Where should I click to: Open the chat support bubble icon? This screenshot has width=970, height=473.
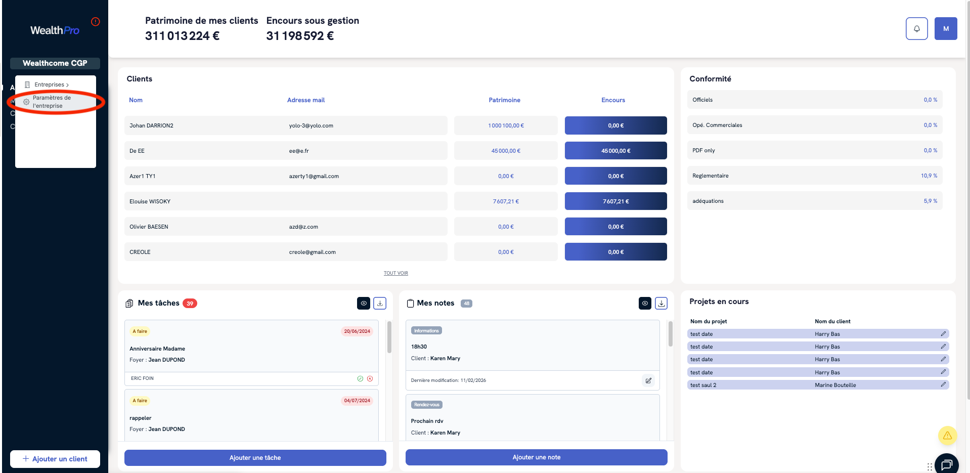(x=946, y=464)
